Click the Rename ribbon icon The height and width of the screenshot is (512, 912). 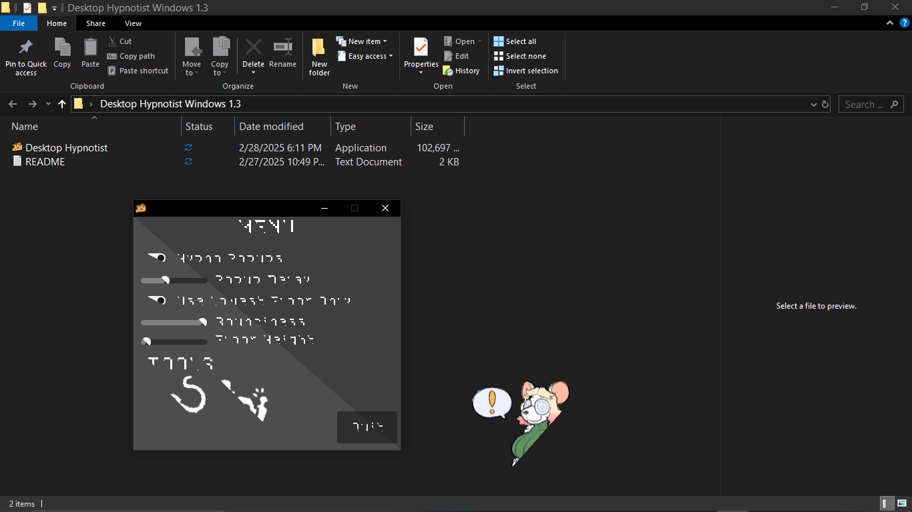click(283, 47)
